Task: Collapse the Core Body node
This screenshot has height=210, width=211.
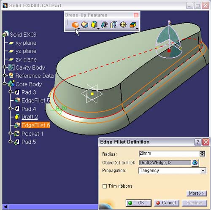Action: pos(4,84)
